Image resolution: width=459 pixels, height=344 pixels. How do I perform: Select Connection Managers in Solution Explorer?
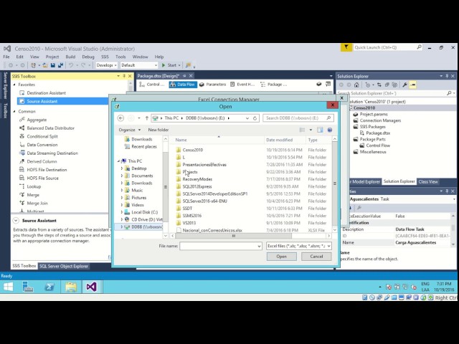[380, 120]
